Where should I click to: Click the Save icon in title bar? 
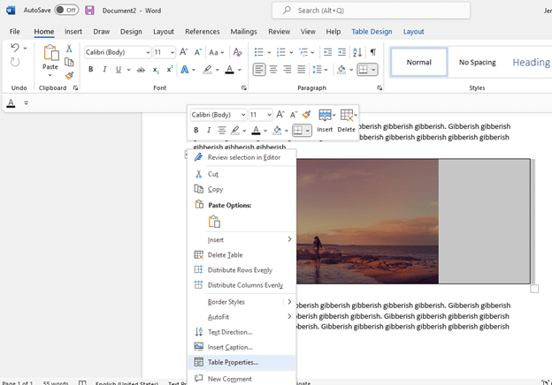(x=89, y=10)
